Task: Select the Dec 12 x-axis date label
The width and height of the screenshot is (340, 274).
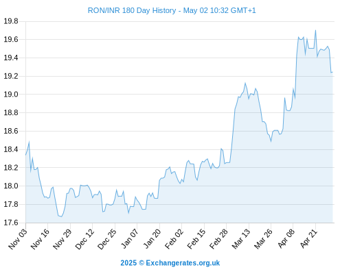Action: tap(84, 238)
